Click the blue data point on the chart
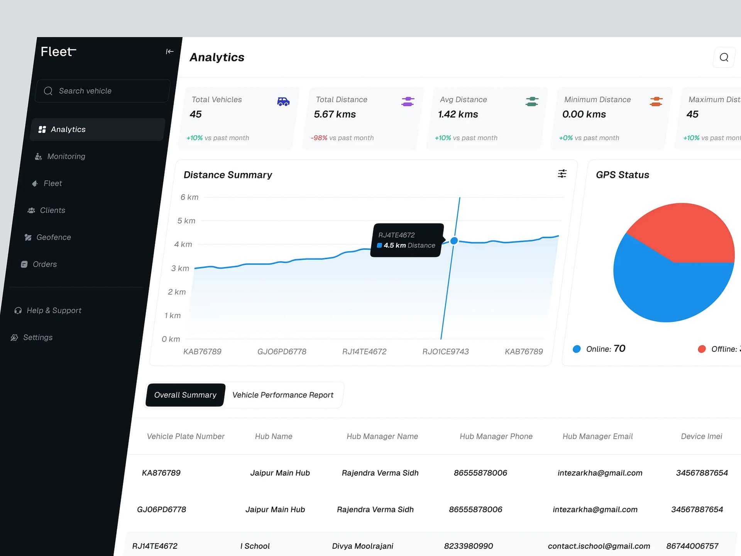Screen dimensions: 741x556 454,241
